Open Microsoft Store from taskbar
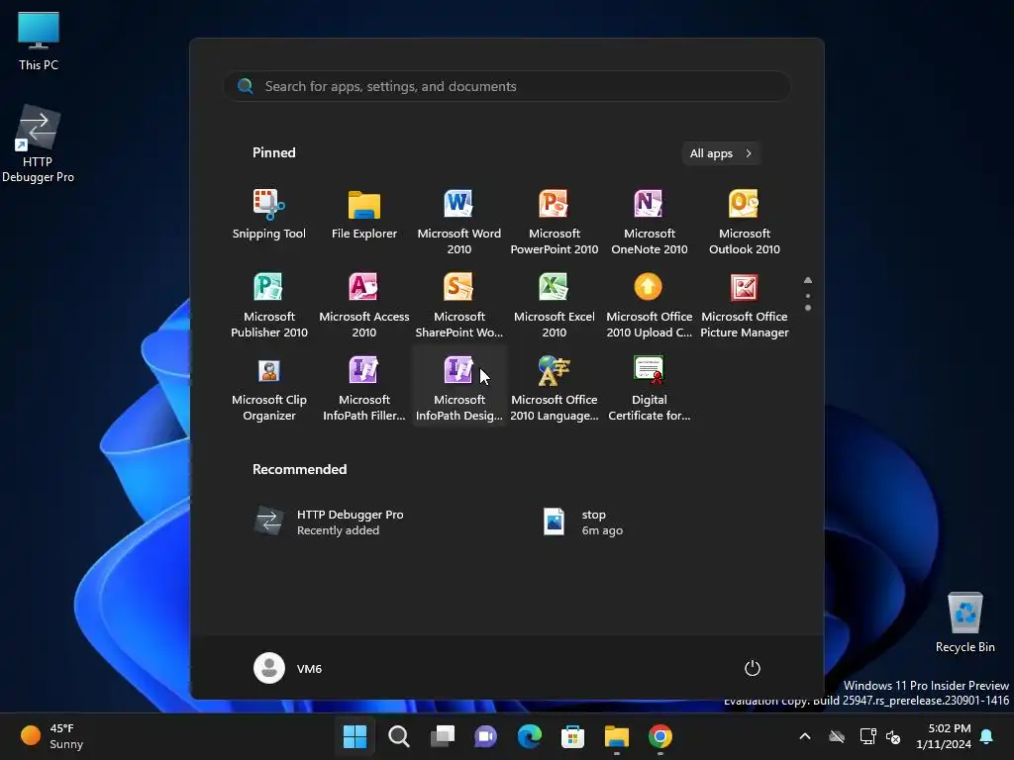Viewport: 1014px width, 760px height. click(573, 736)
